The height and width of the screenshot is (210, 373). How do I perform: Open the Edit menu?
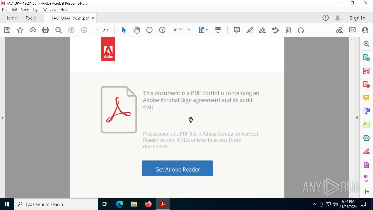click(x=14, y=9)
